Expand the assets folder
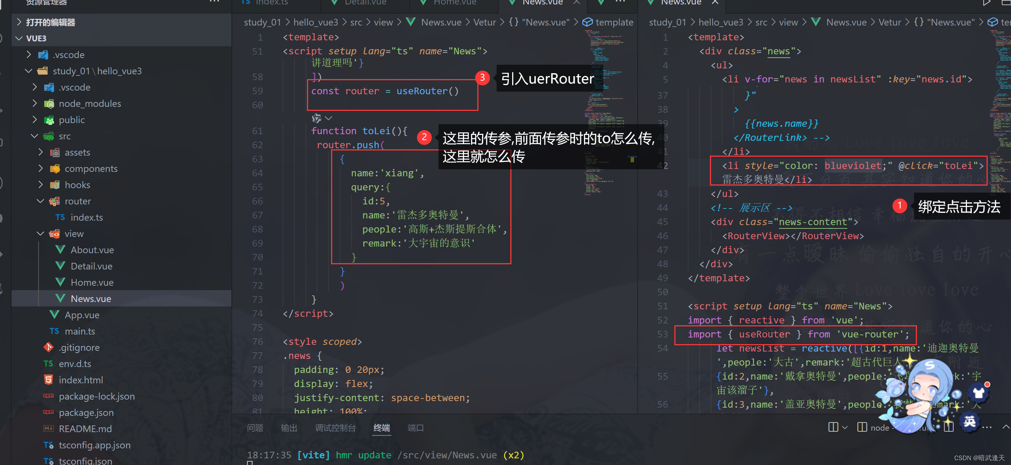The height and width of the screenshot is (465, 1011). point(40,152)
